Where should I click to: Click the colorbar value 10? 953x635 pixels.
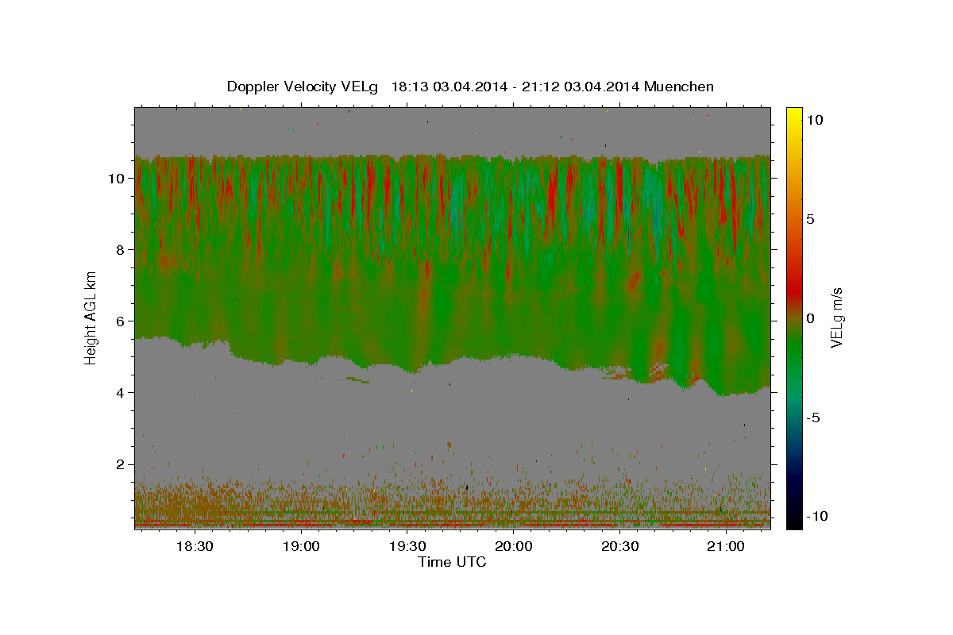(x=814, y=119)
